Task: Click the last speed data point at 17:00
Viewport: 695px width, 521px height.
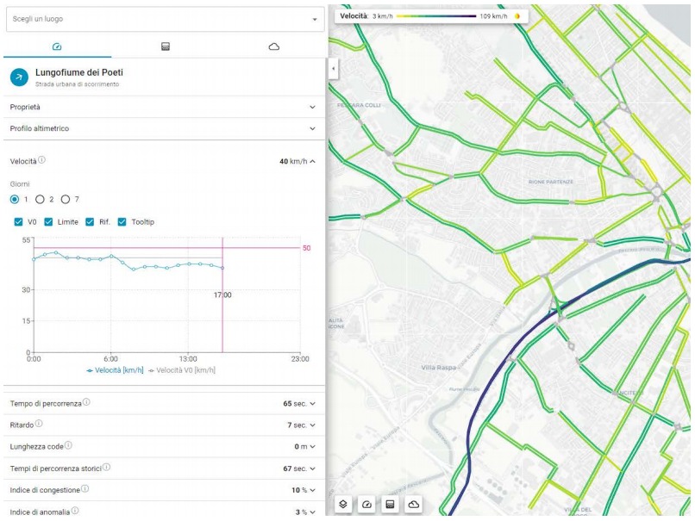Action: coord(222,268)
